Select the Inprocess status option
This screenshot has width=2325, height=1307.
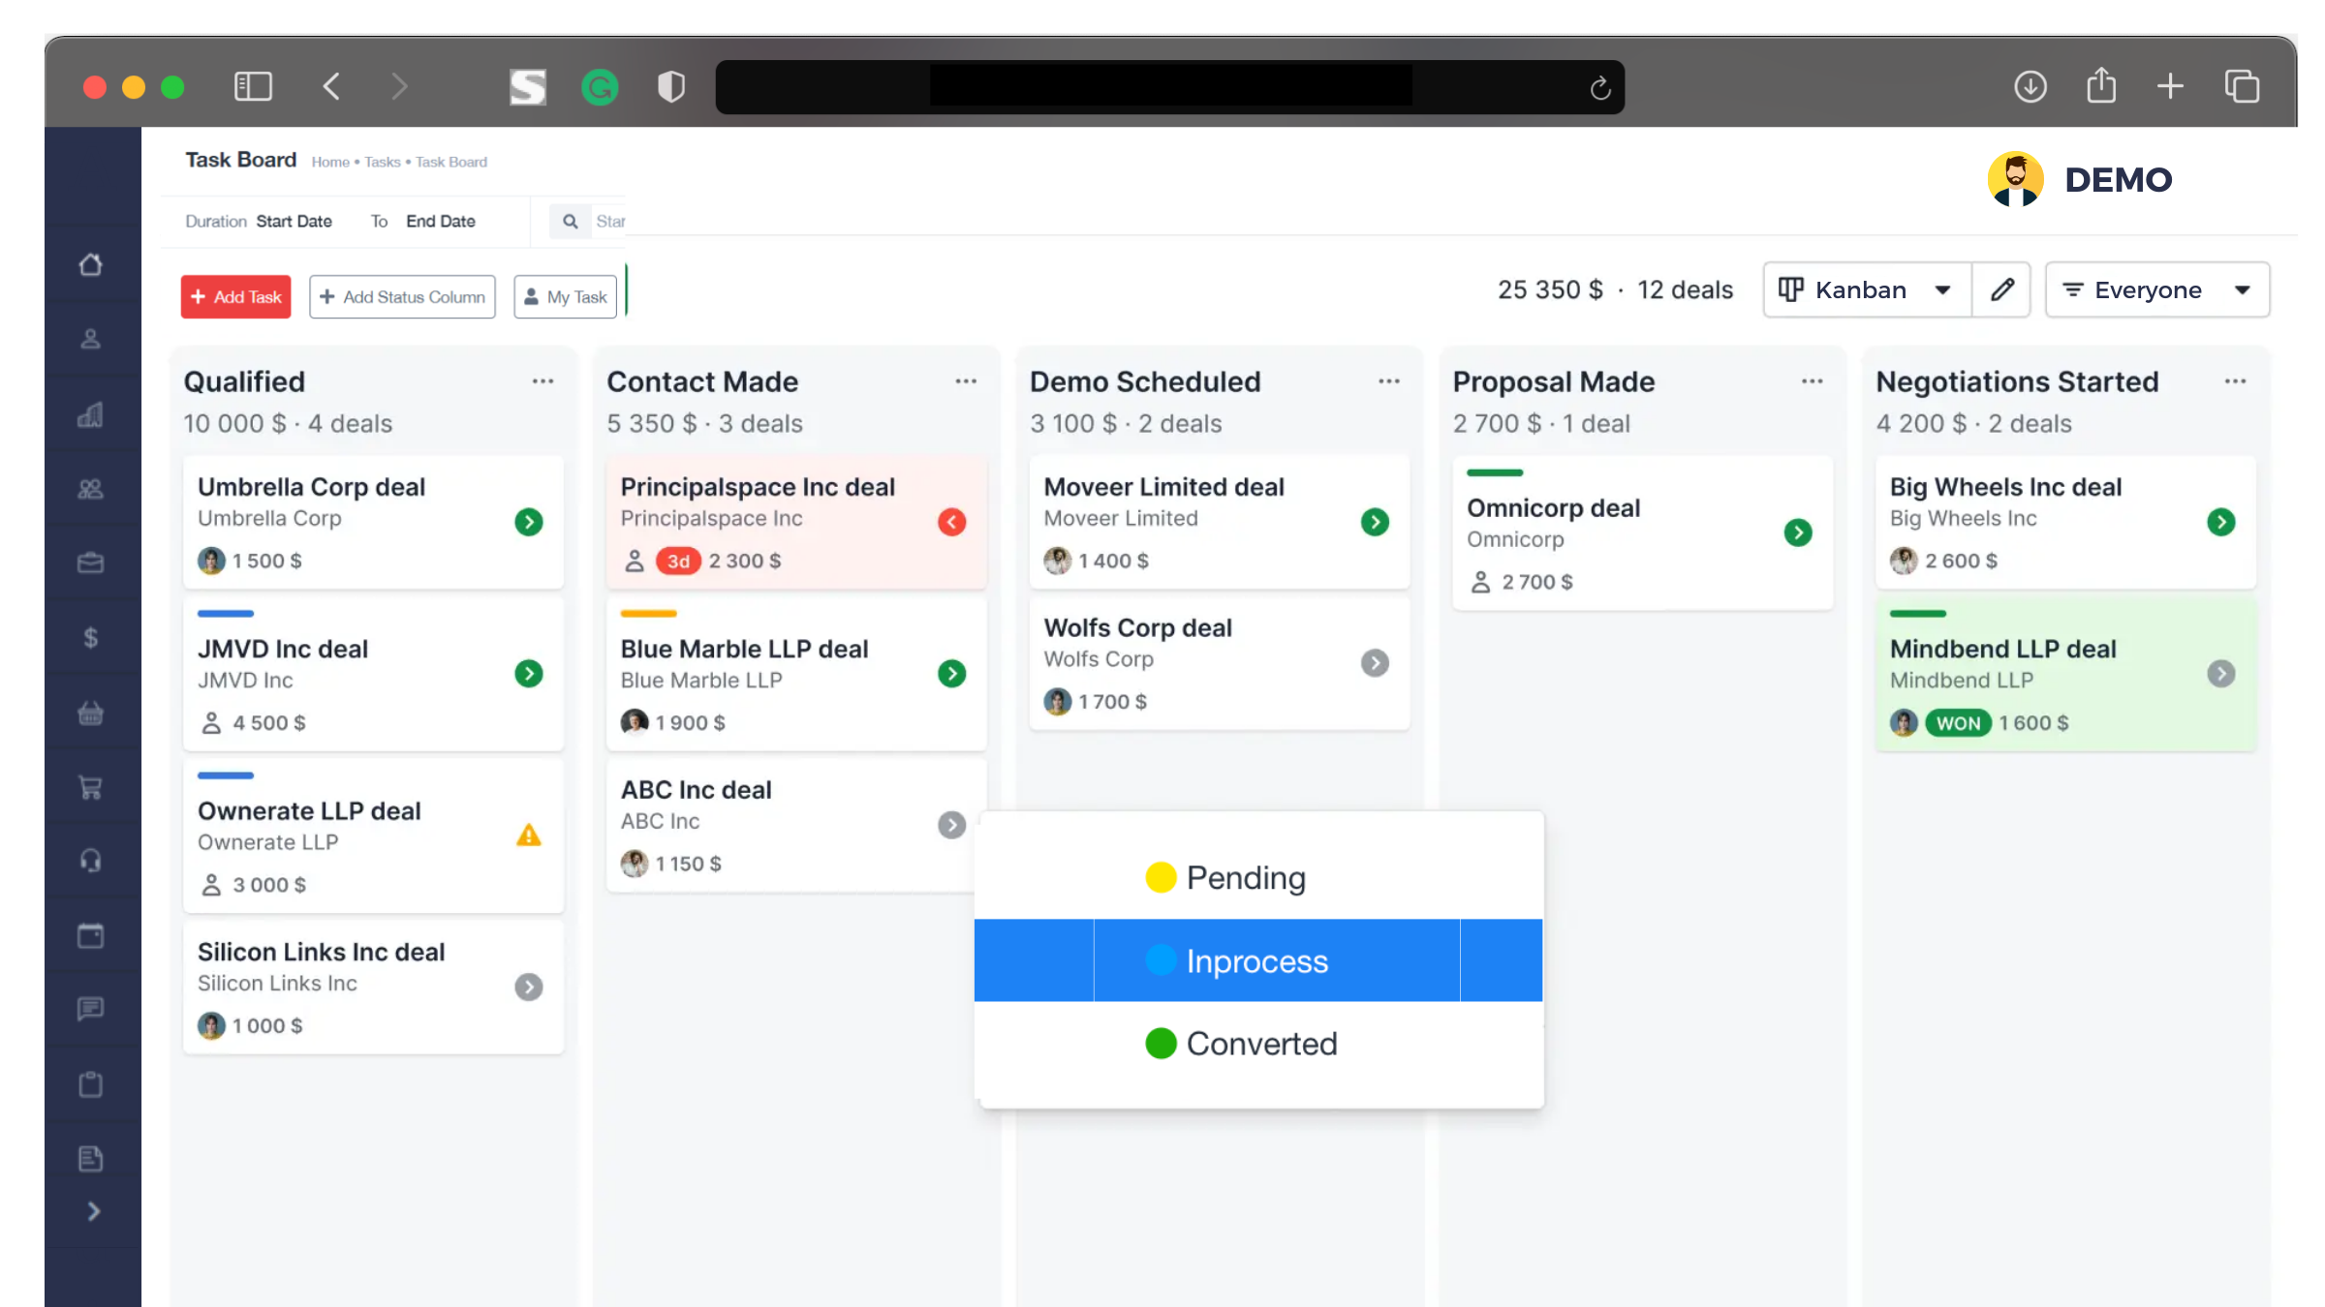click(x=1256, y=960)
